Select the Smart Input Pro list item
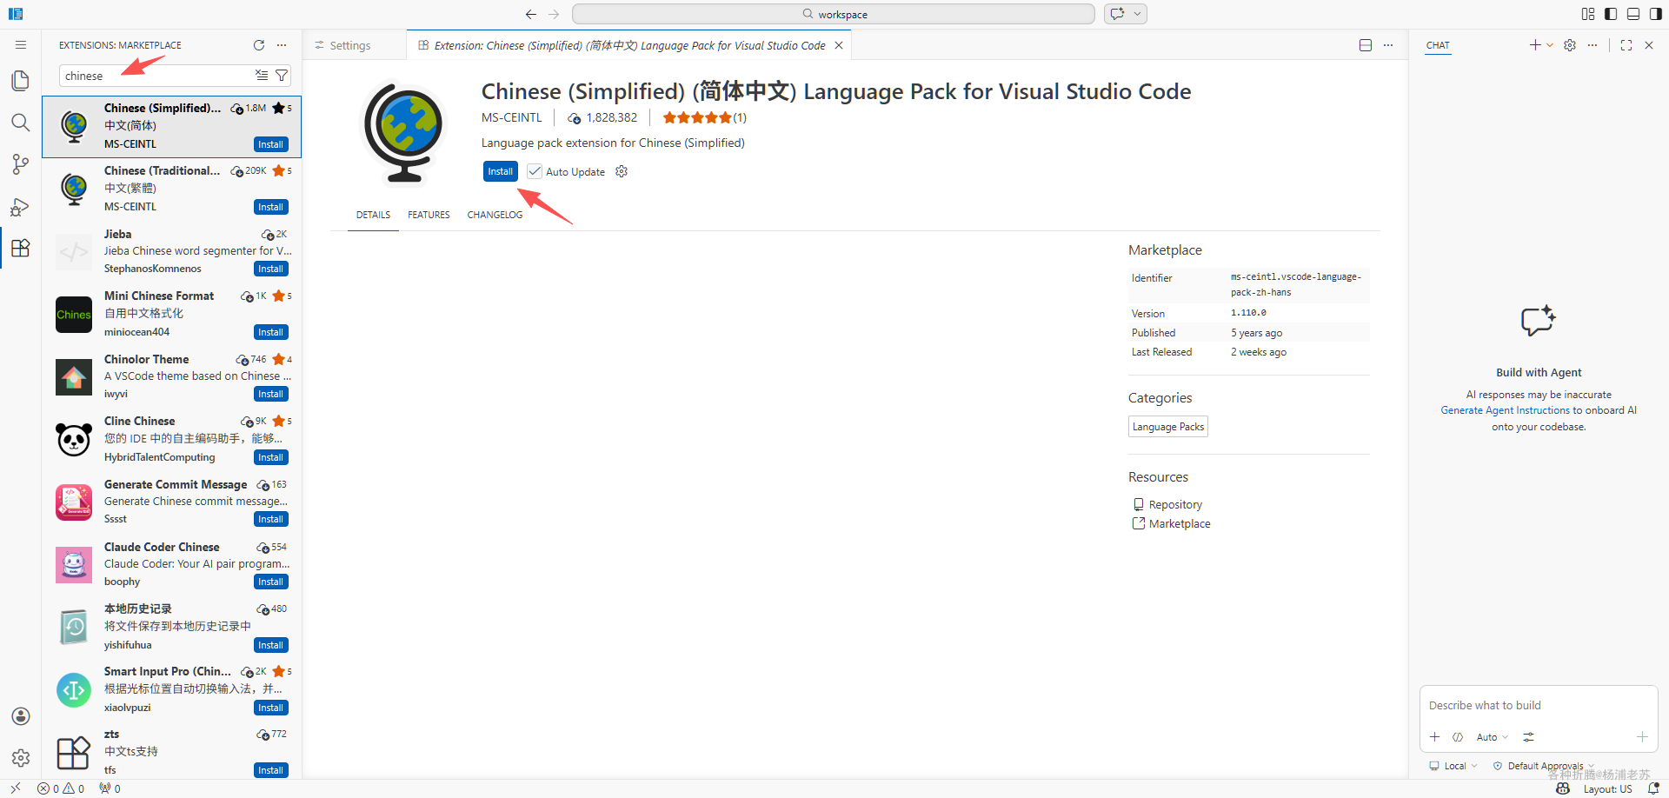The height and width of the screenshot is (798, 1669). pos(172,691)
